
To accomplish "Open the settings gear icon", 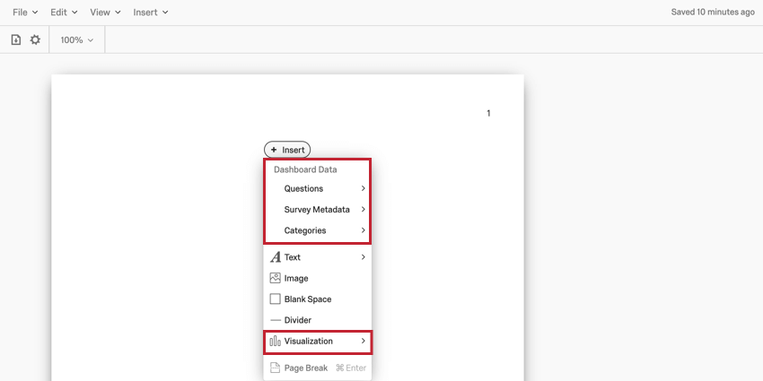I will pos(35,39).
